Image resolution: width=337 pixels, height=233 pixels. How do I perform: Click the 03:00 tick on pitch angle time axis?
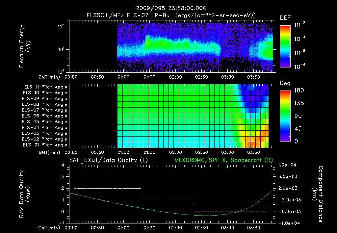pos(228,152)
